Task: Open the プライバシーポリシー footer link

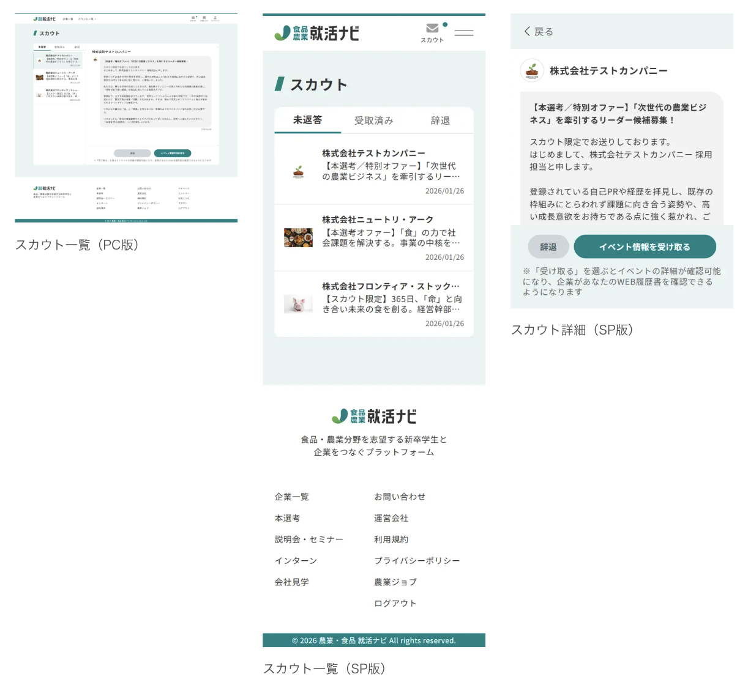Action: 417,560
